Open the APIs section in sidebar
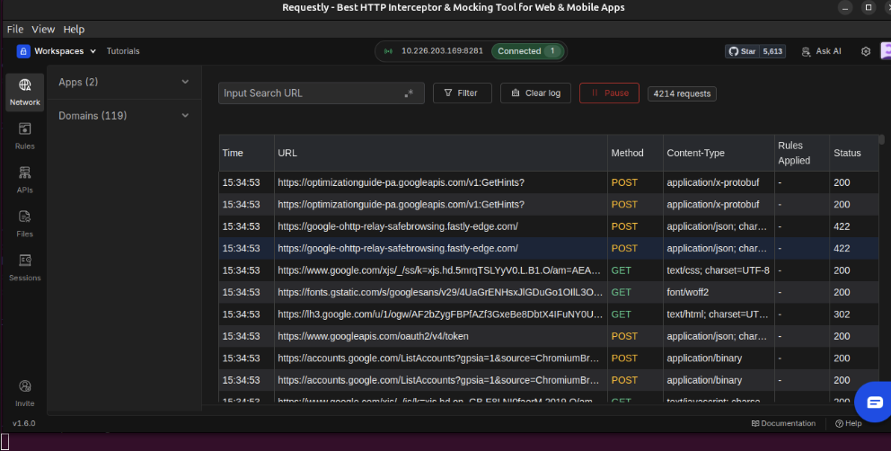 coord(25,180)
